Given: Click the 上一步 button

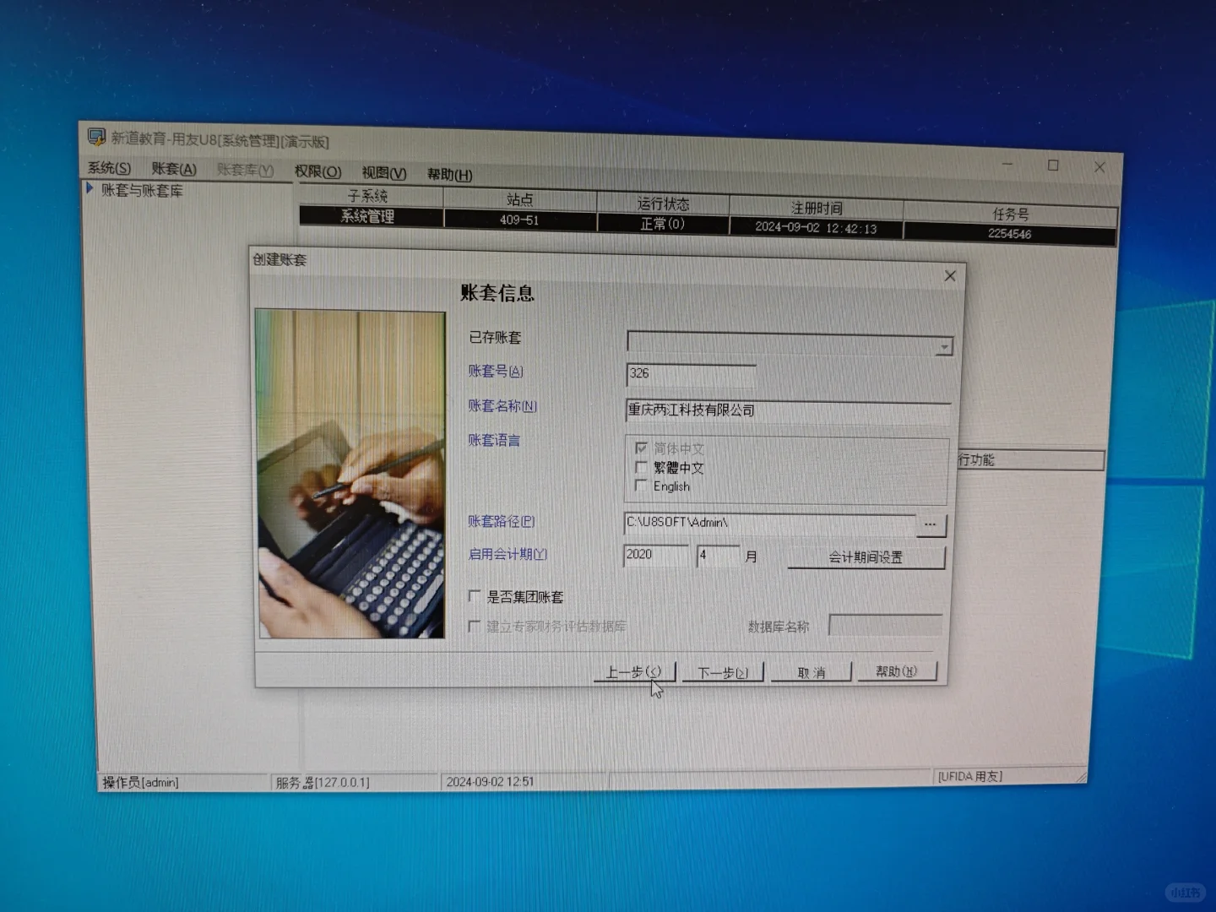Looking at the screenshot, I should 633,671.
